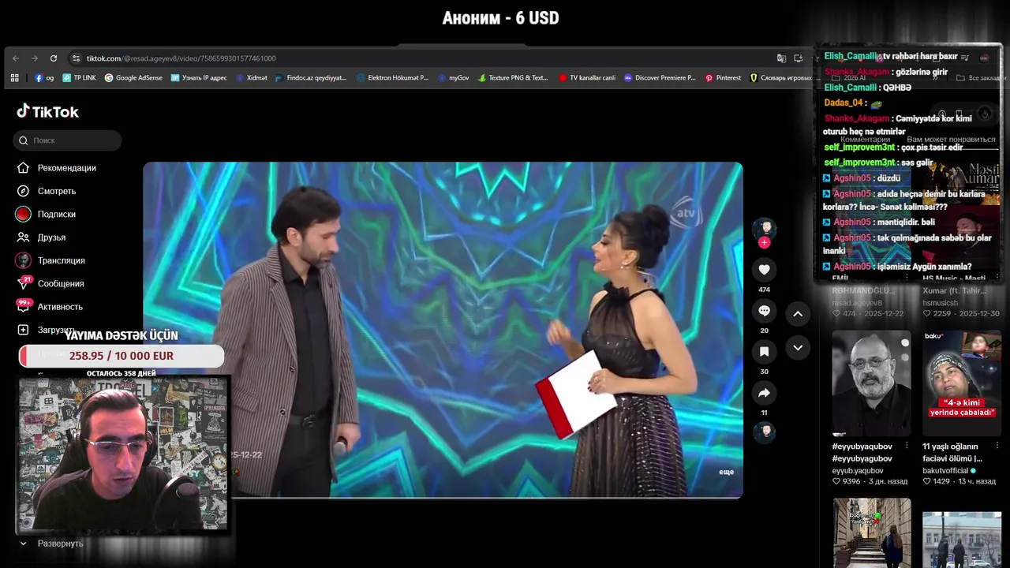
Task: Open the snowy square video thumbnail
Action: [962, 540]
